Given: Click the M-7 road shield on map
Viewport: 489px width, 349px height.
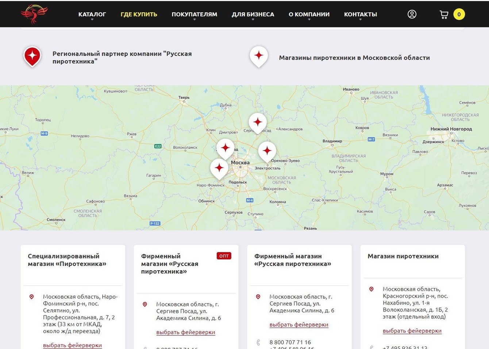Looking at the screenshot, I should (x=371, y=139).
